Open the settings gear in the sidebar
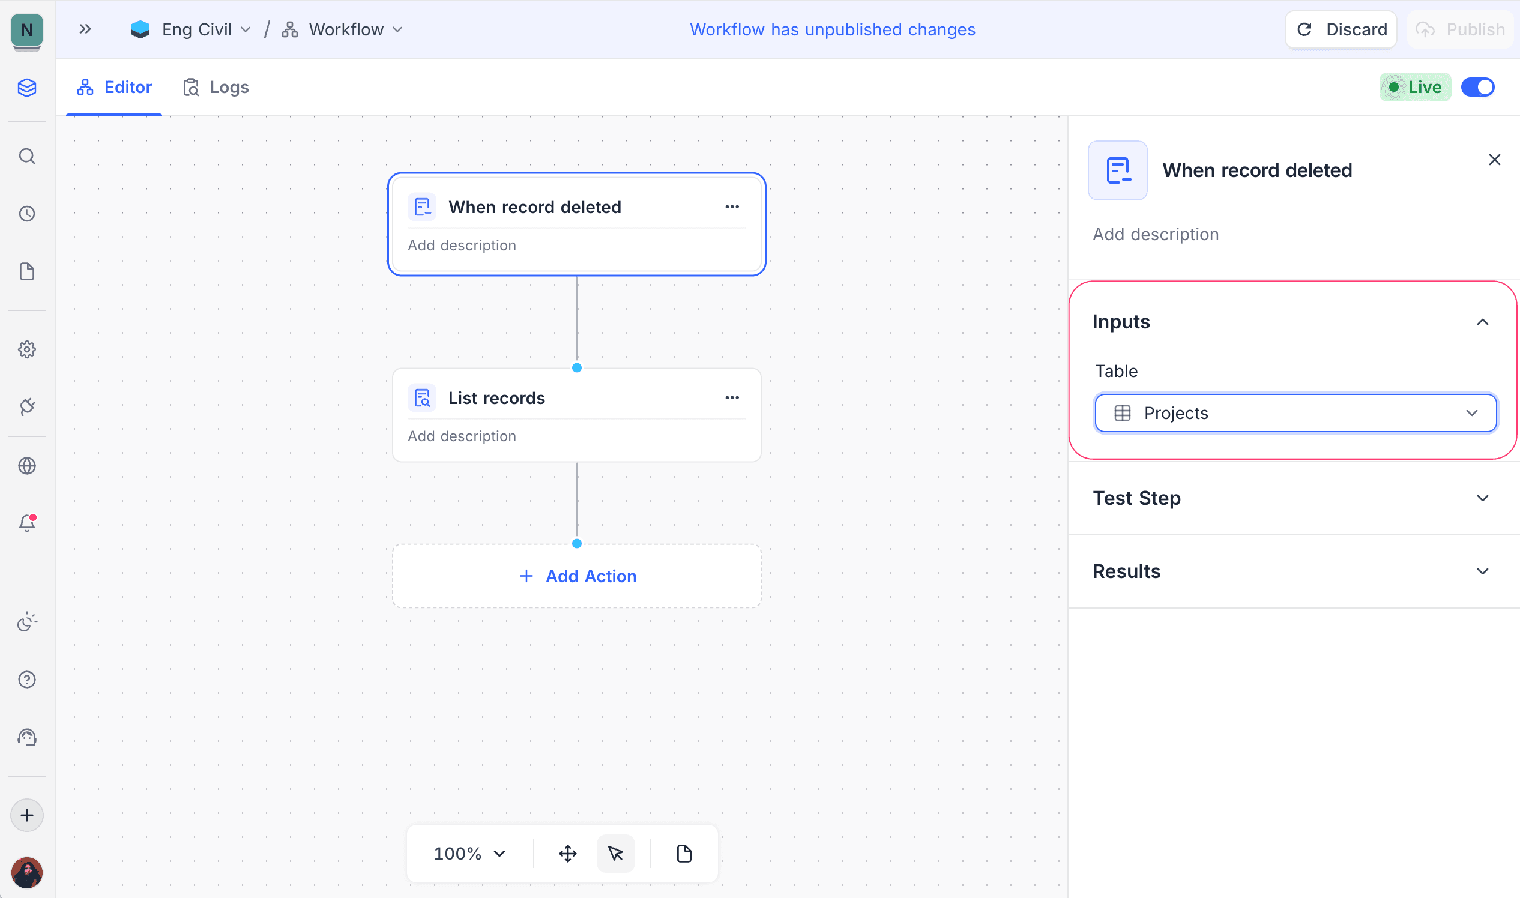1520x898 pixels. pos(27,349)
